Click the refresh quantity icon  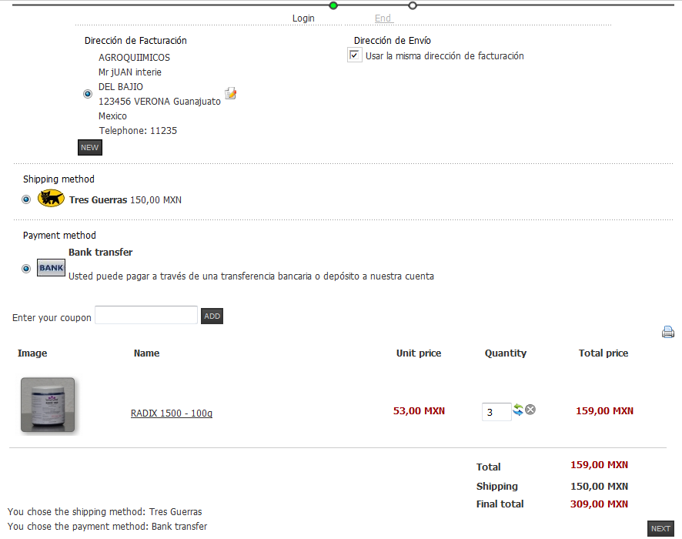[518, 410]
